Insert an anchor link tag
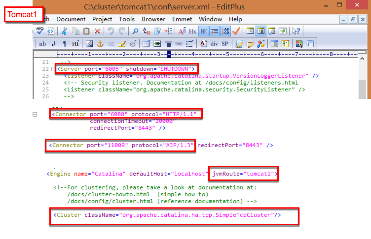The image size is (371, 239). tap(100, 44)
